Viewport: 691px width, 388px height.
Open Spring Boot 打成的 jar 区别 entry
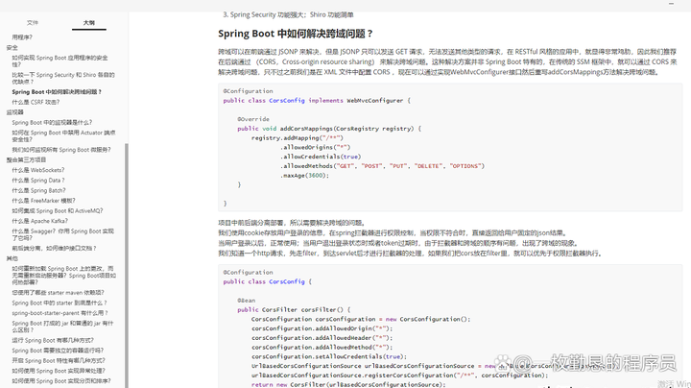tap(62, 327)
